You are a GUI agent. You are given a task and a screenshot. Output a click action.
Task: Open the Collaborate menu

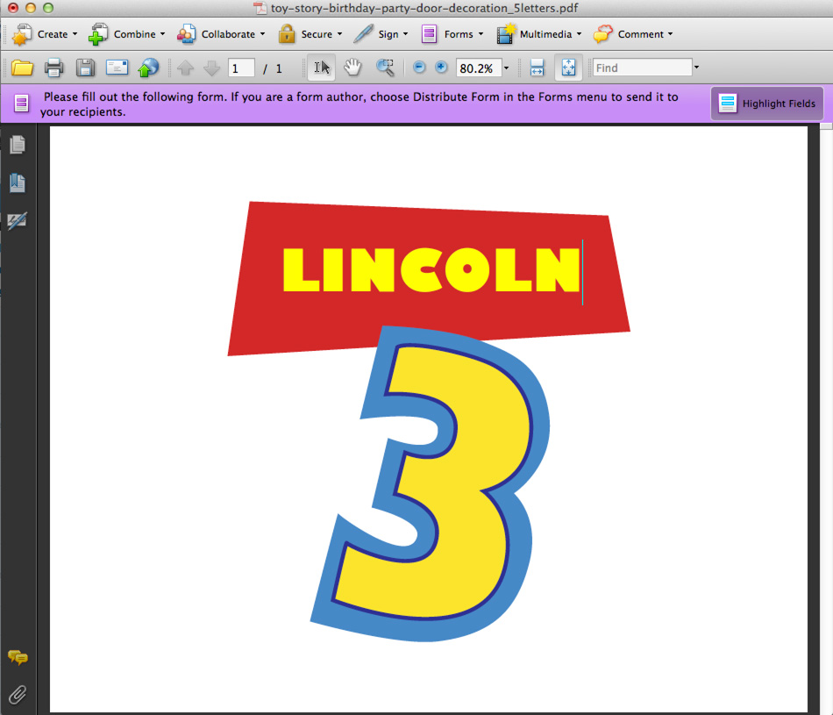coord(221,34)
